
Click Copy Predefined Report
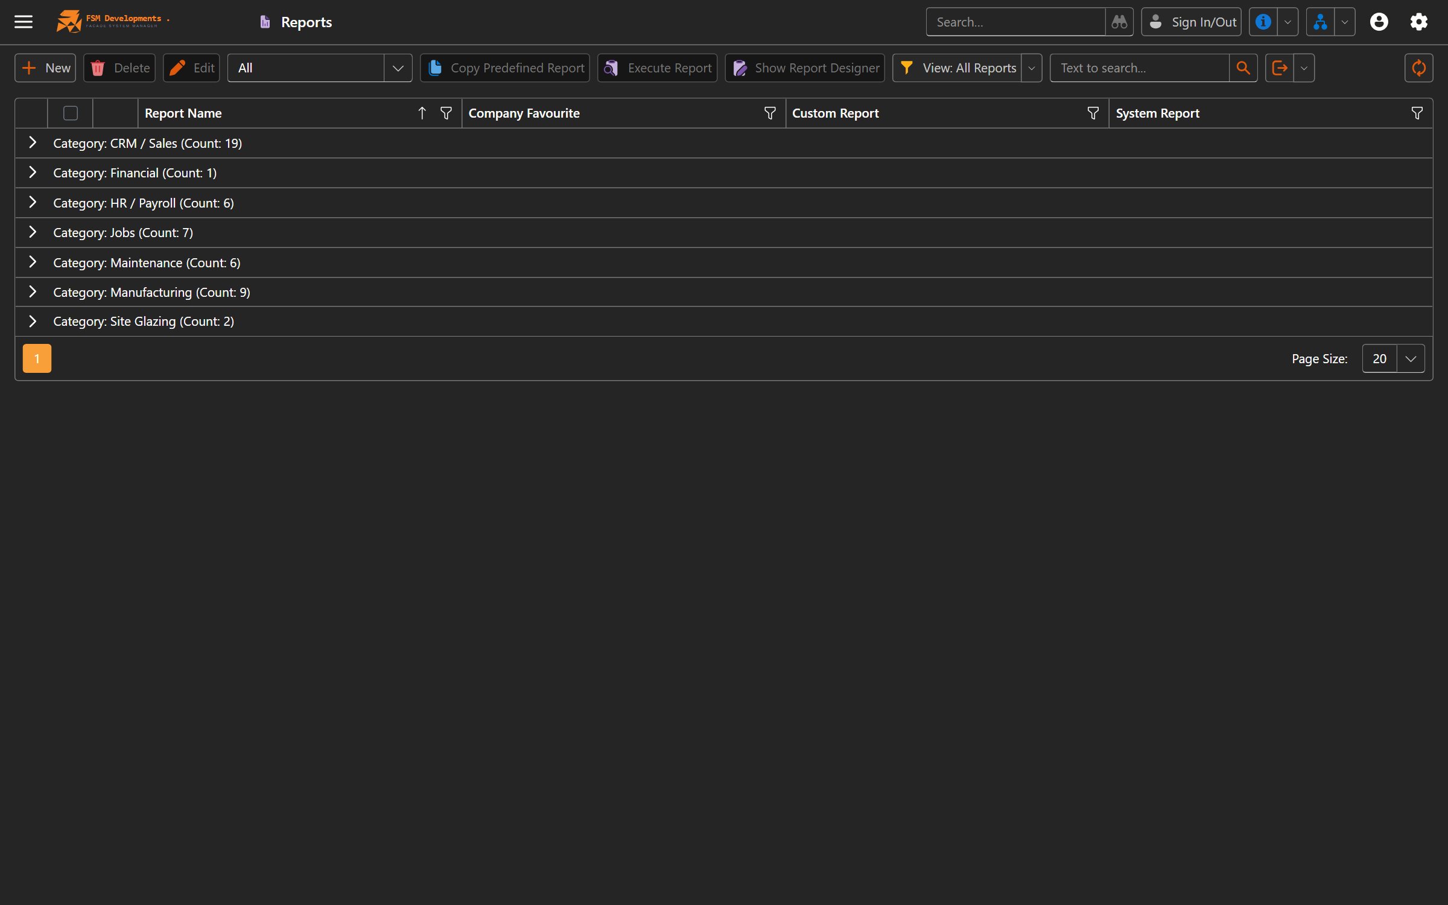(505, 68)
